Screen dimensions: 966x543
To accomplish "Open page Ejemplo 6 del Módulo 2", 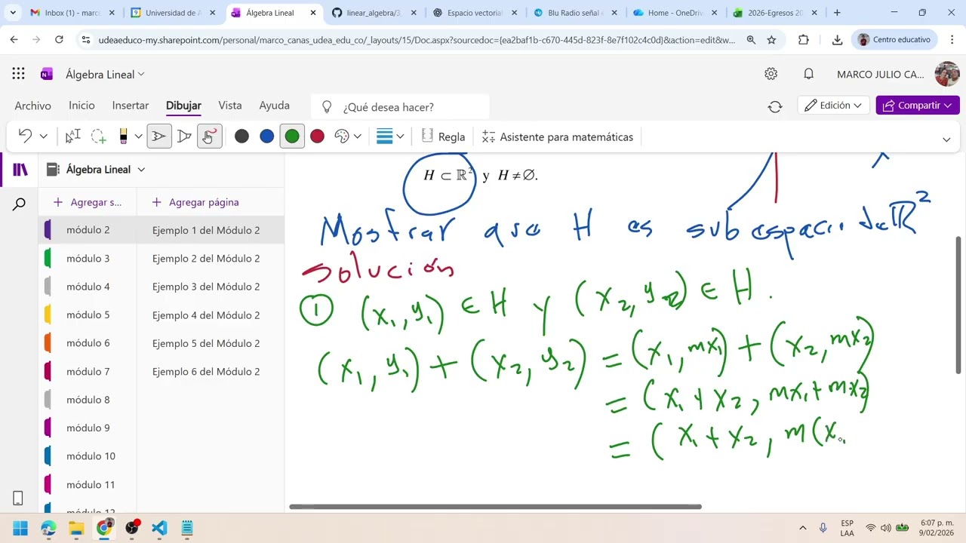I will pyautogui.click(x=211, y=372).
